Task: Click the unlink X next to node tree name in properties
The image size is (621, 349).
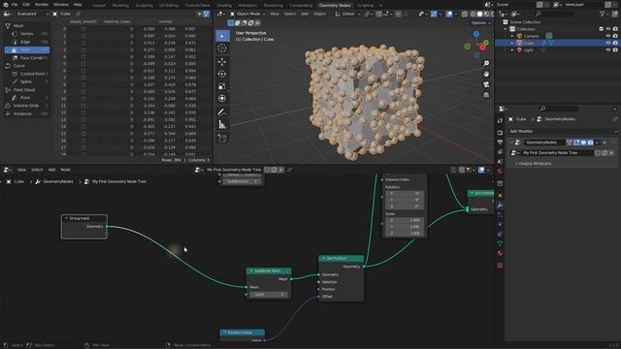Action: coord(611,153)
